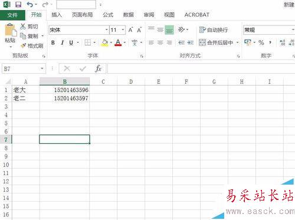Viewport: 295px width, 220px height.
Task: Click the formula bar cancel X icon
Action: pos(67,68)
